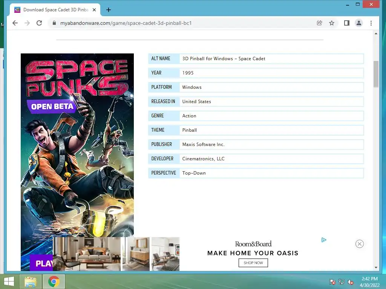Screen dimensions: 386x289
Task: Click the PUBLISHER label
Action: click(161, 144)
